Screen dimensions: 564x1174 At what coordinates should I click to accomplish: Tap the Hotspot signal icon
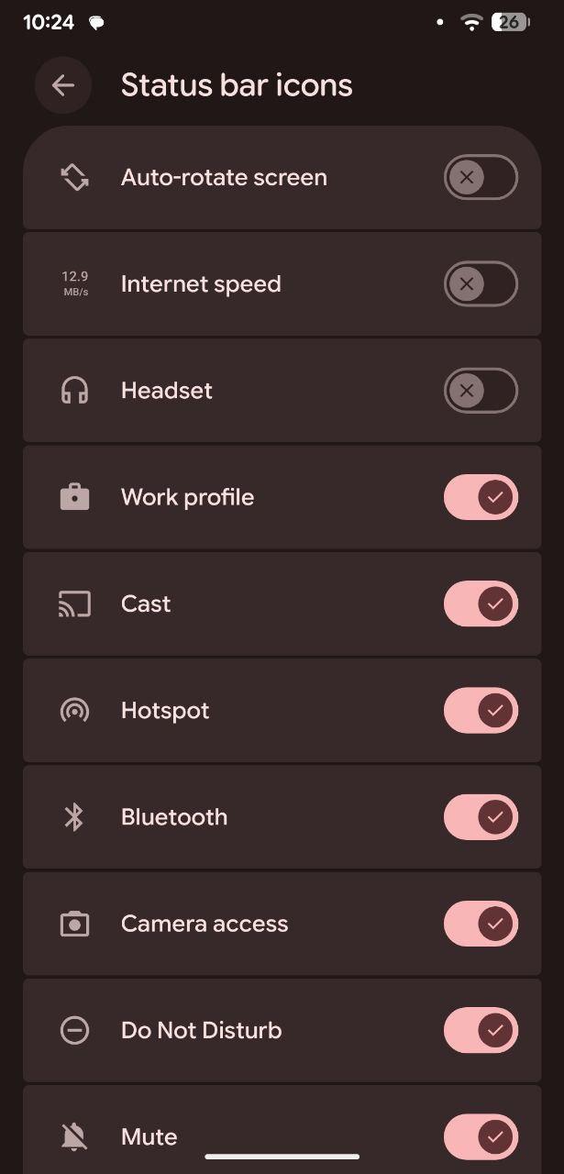(x=74, y=710)
